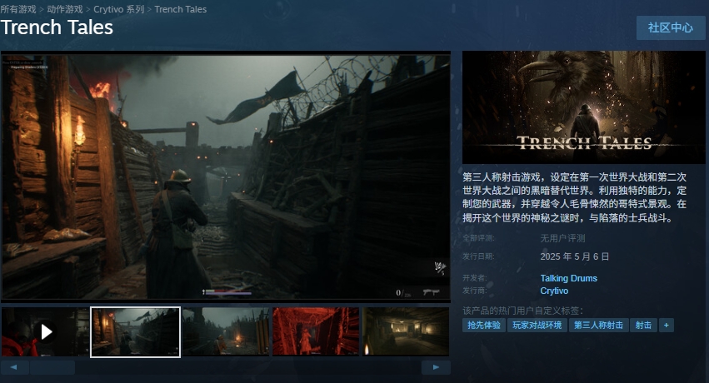
Task: Click the right arrow of thumbnail strip
Action: pos(436,367)
